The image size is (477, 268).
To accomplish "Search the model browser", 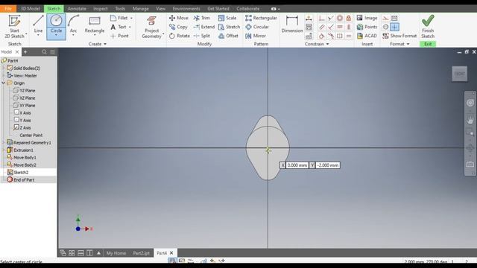I will click(44, 52).
